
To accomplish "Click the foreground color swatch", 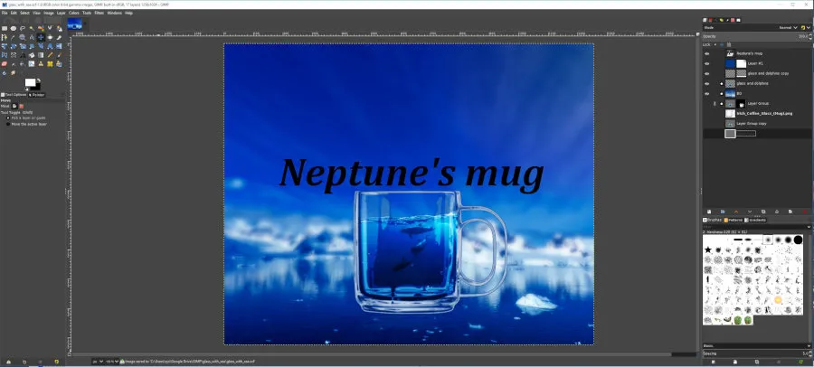I will [30, 82].
